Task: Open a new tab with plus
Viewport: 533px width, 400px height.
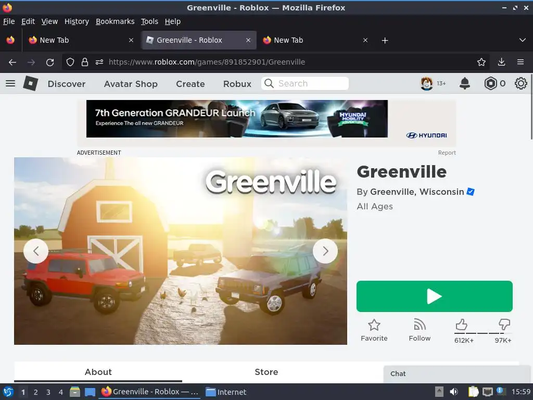Action: 385,41
